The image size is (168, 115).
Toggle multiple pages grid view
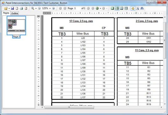126,8
